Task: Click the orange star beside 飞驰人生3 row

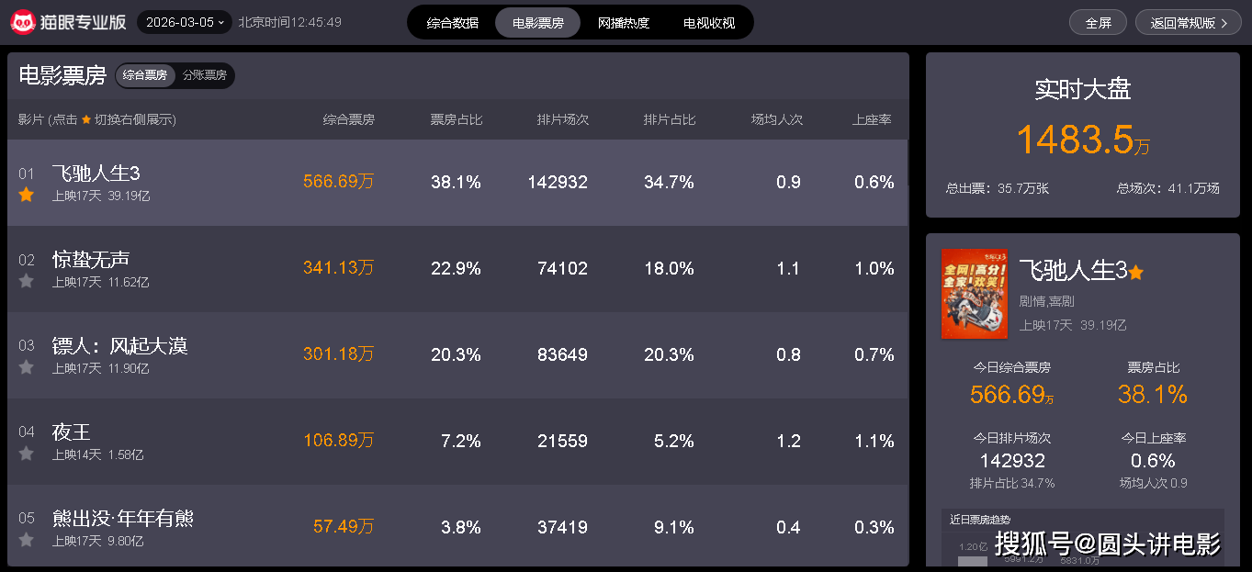Action: pos(27,195)
